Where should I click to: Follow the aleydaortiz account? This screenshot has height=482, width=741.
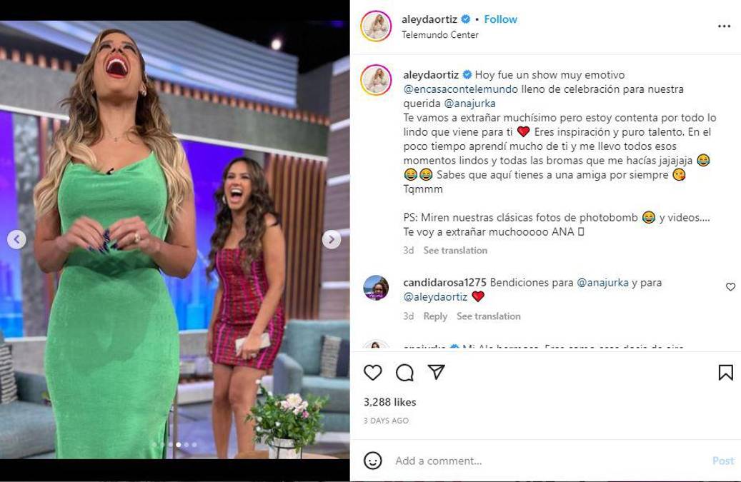coord(500,19)
